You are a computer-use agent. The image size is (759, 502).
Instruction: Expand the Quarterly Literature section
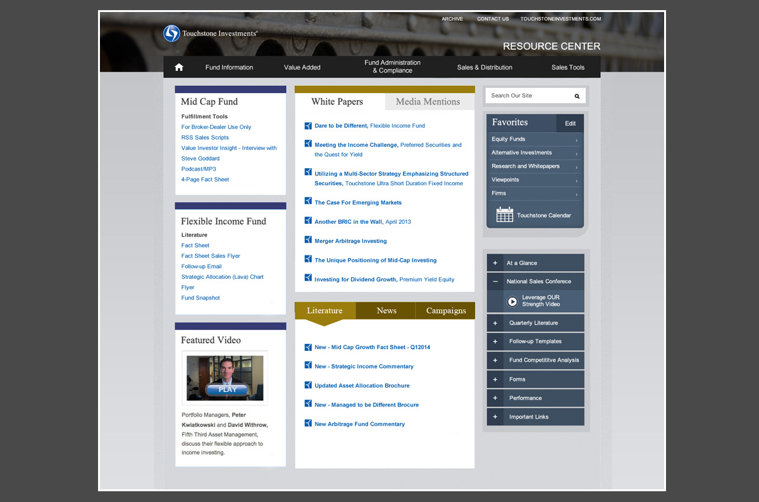click(x=495, y=323)
